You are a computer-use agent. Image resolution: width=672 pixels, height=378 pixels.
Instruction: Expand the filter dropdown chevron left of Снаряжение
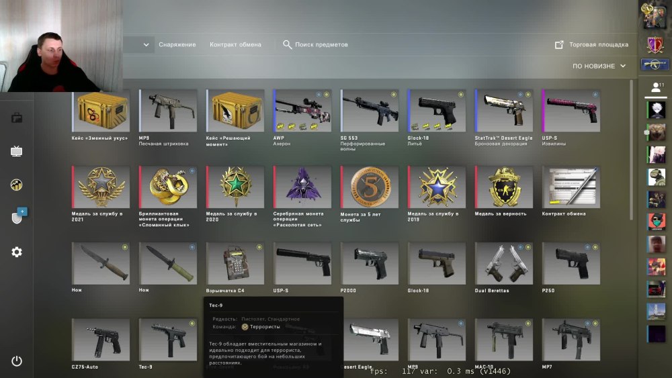(146, 44)
